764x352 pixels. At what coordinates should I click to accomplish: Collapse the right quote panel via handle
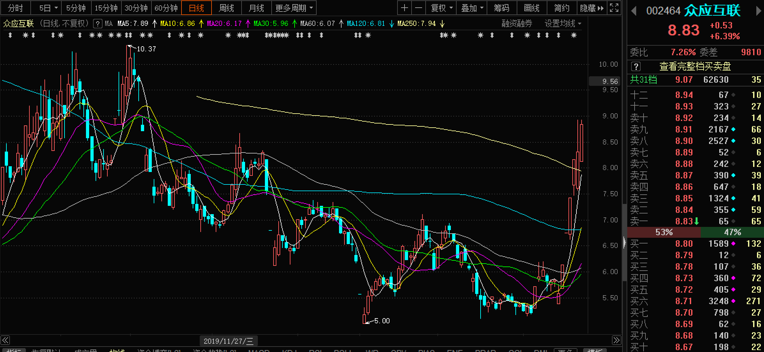point(624,243)
